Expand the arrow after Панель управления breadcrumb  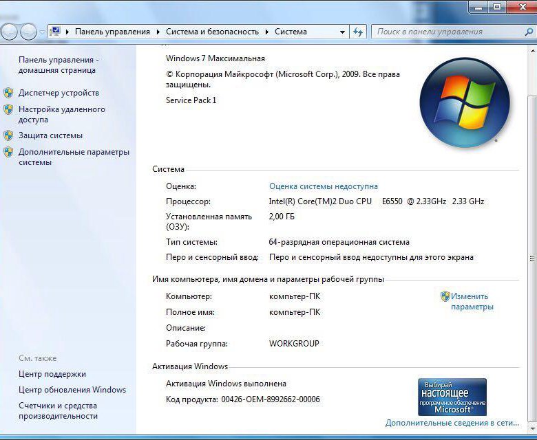tap(158, 32)
